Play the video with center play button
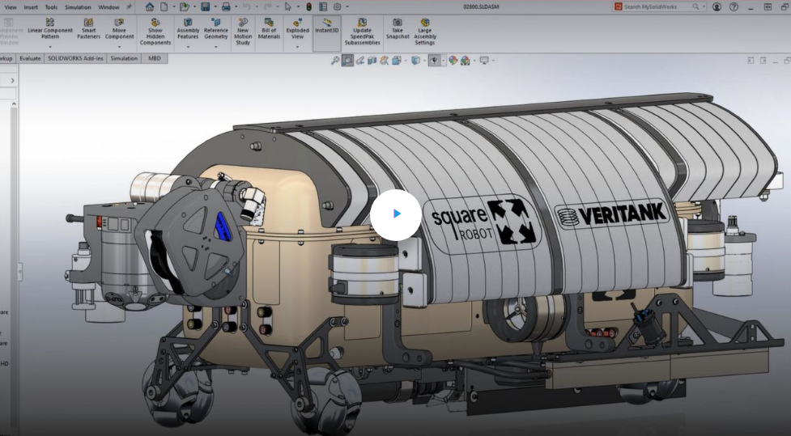 point(396,214)
